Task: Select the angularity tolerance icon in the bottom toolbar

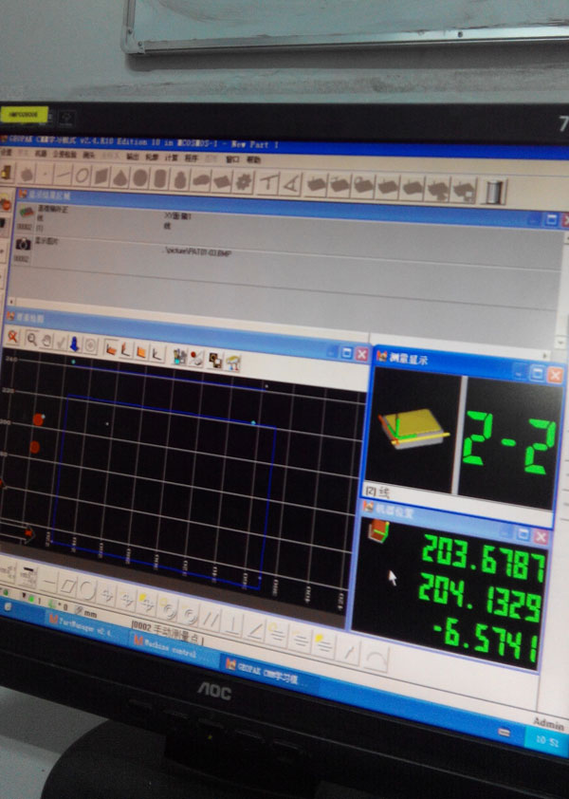Action: [255, 630]
